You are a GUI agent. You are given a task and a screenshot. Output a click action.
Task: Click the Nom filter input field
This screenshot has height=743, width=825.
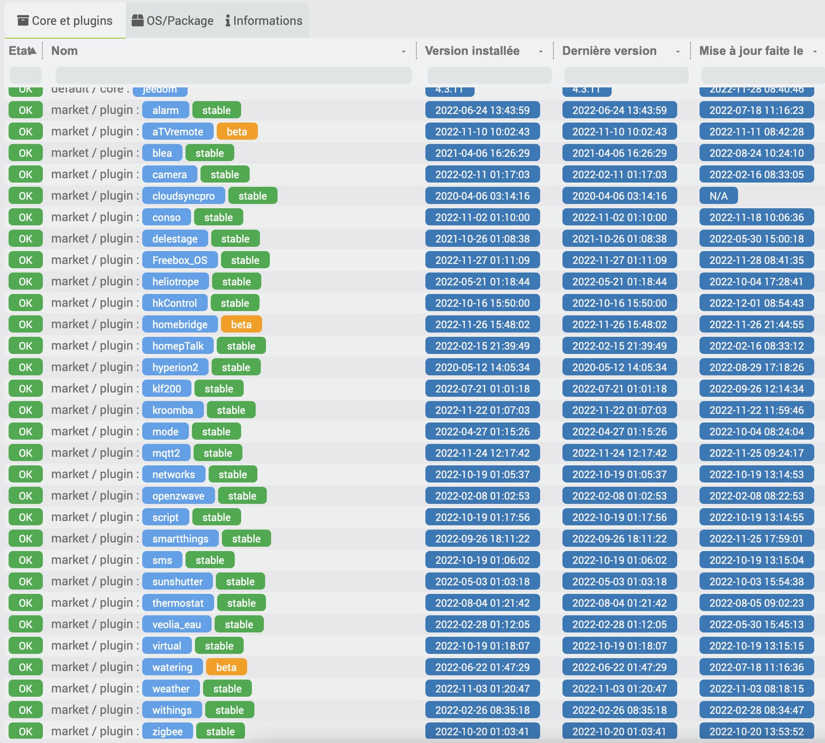click(233, 75)
